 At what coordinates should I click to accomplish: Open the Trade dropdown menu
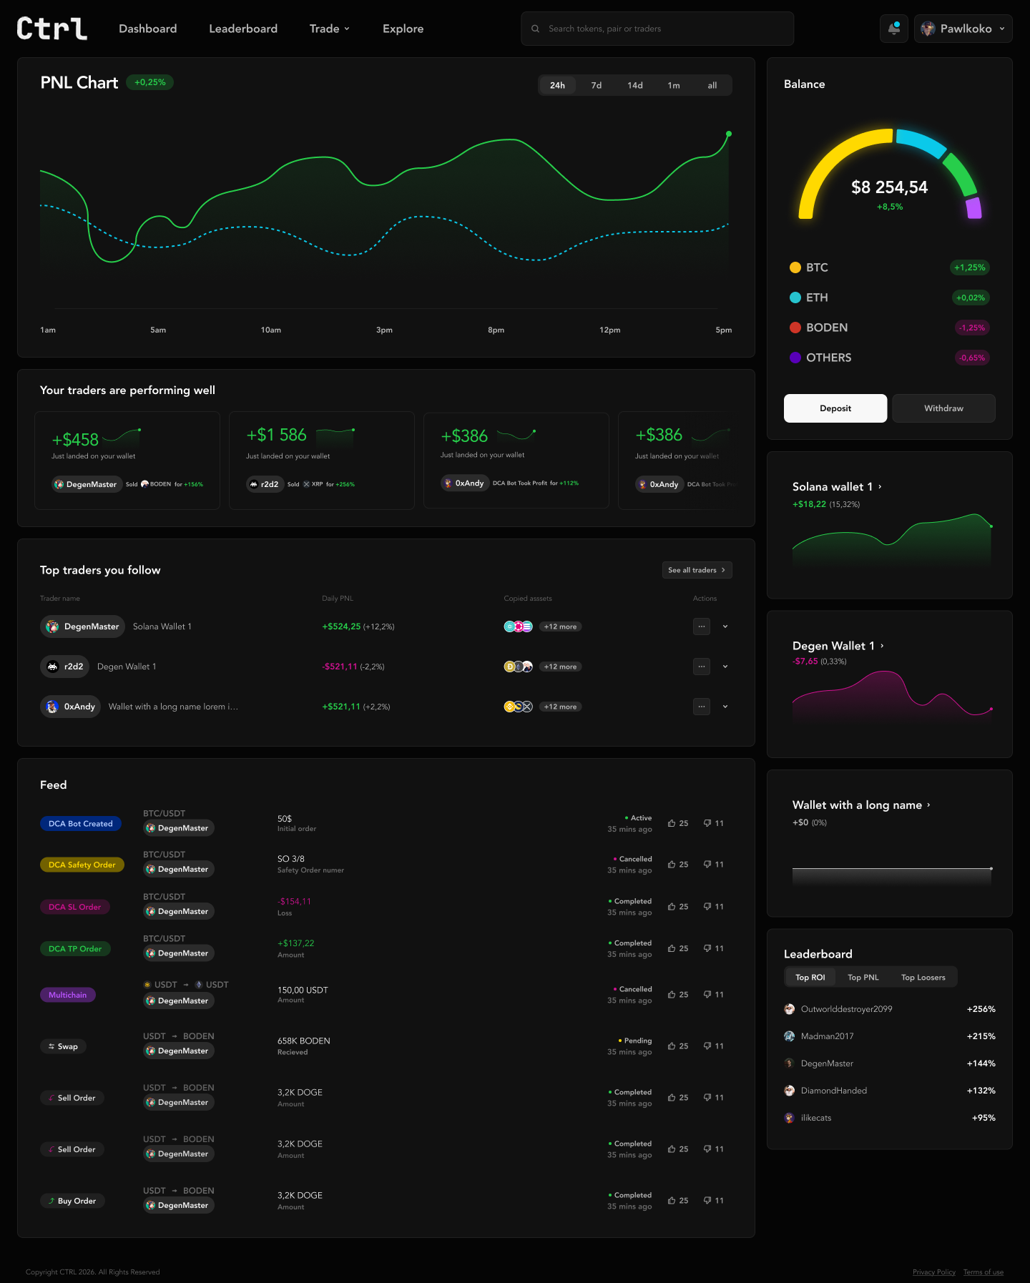pyautogui.click(x=330, y=29)
